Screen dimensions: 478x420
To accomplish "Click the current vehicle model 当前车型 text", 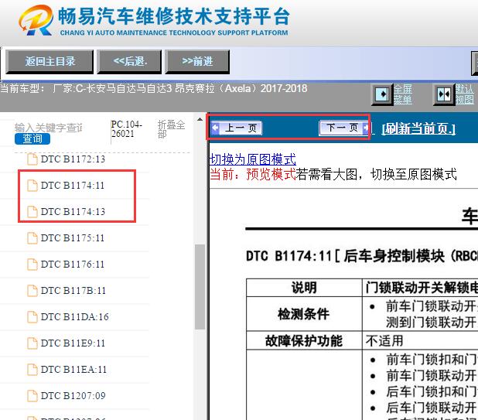I will pos(154,89).
